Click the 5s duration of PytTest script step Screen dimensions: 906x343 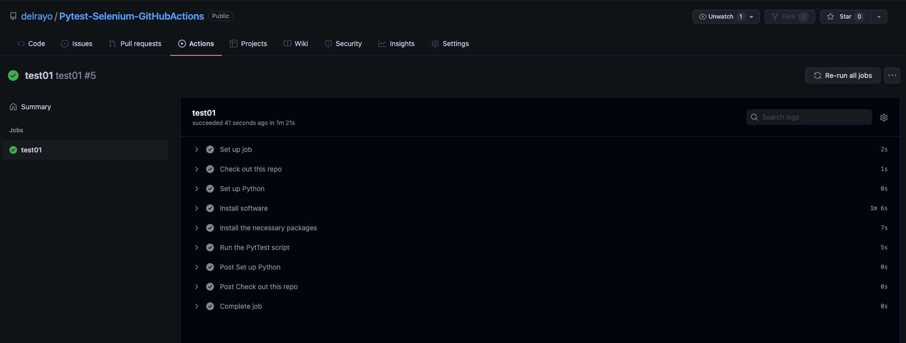(x=884, y=247)
